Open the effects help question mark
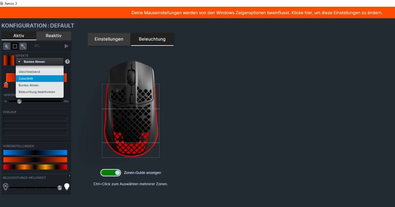The image size is (395, 207). click(67, 62)
